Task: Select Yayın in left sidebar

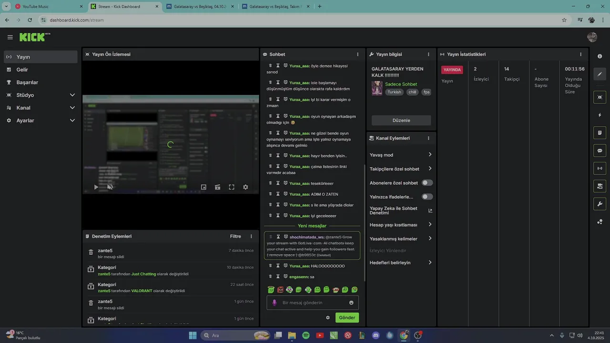Action: (41, 57)
